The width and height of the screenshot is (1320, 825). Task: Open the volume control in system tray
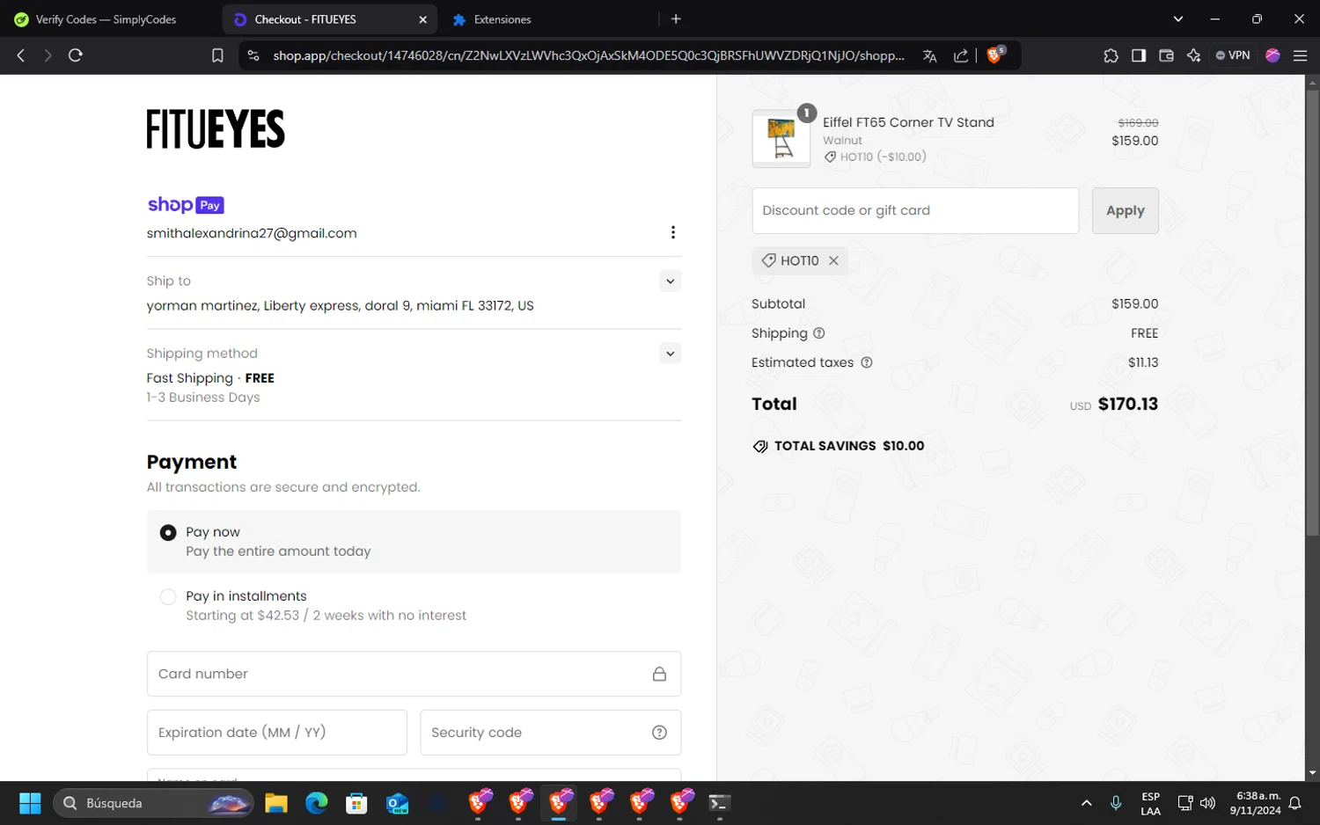tap(1207, 803)
